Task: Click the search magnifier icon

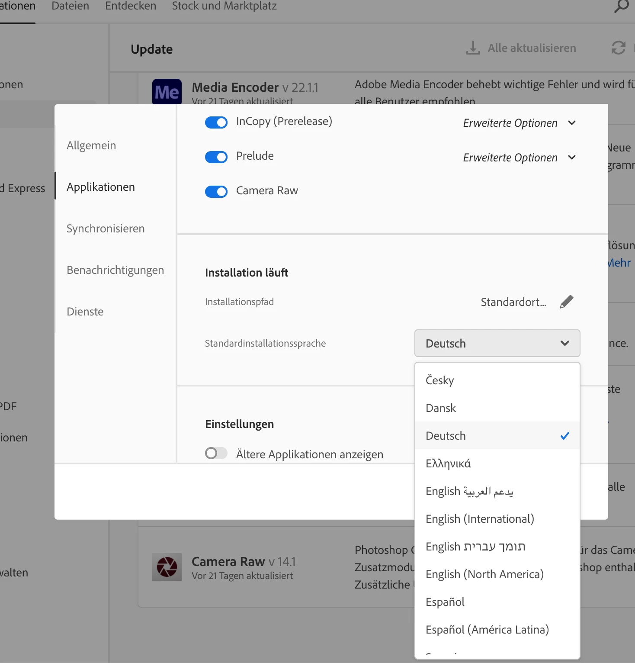Action: point(622,6)
